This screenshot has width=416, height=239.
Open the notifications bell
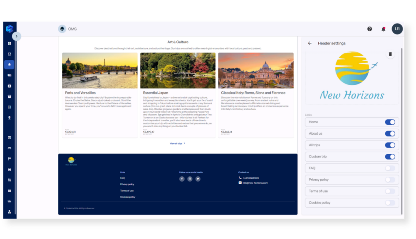tap(384, 29)
